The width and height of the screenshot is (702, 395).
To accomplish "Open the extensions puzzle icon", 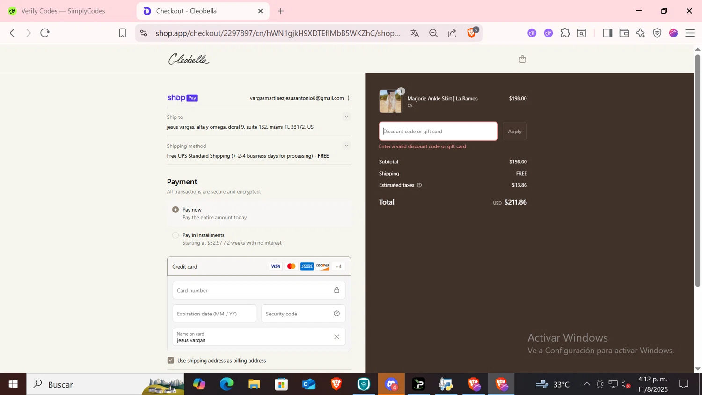I will point(565,33).
